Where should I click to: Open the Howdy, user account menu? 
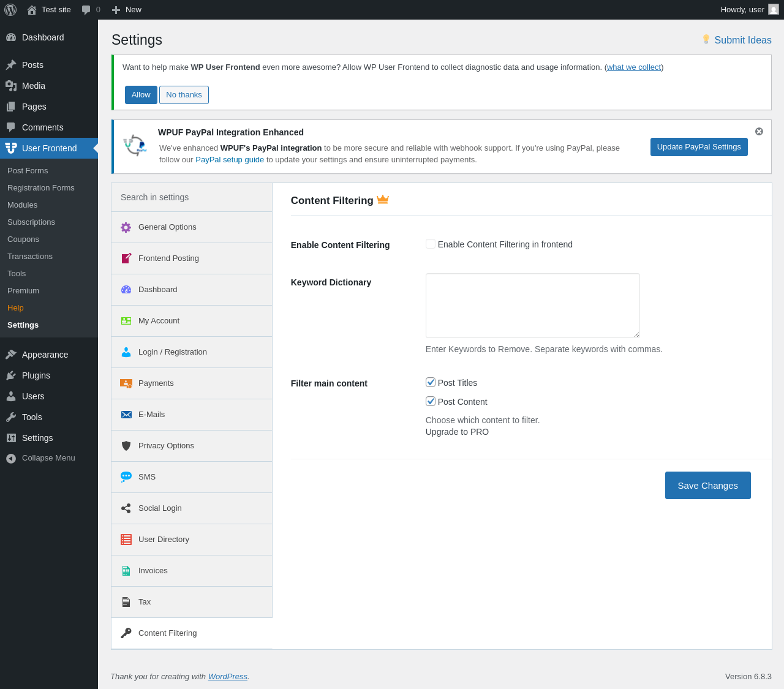tap(748, 10)
